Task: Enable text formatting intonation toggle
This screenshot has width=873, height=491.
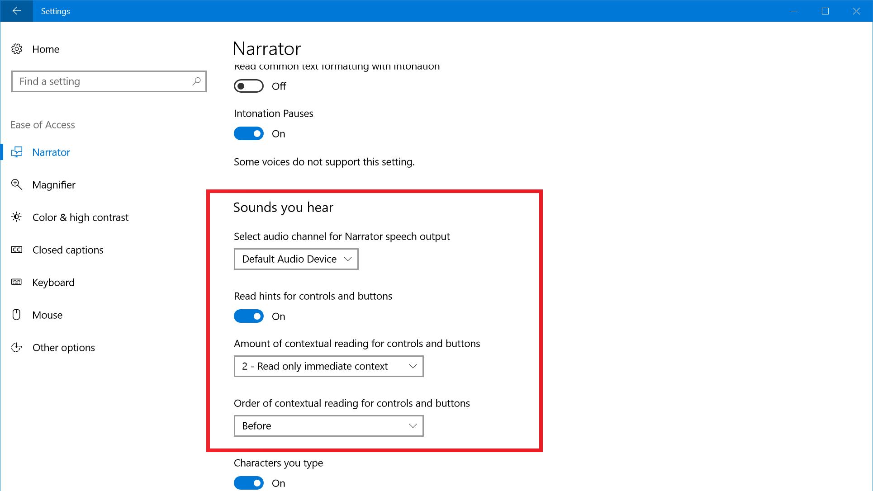Action: point(248,86)
